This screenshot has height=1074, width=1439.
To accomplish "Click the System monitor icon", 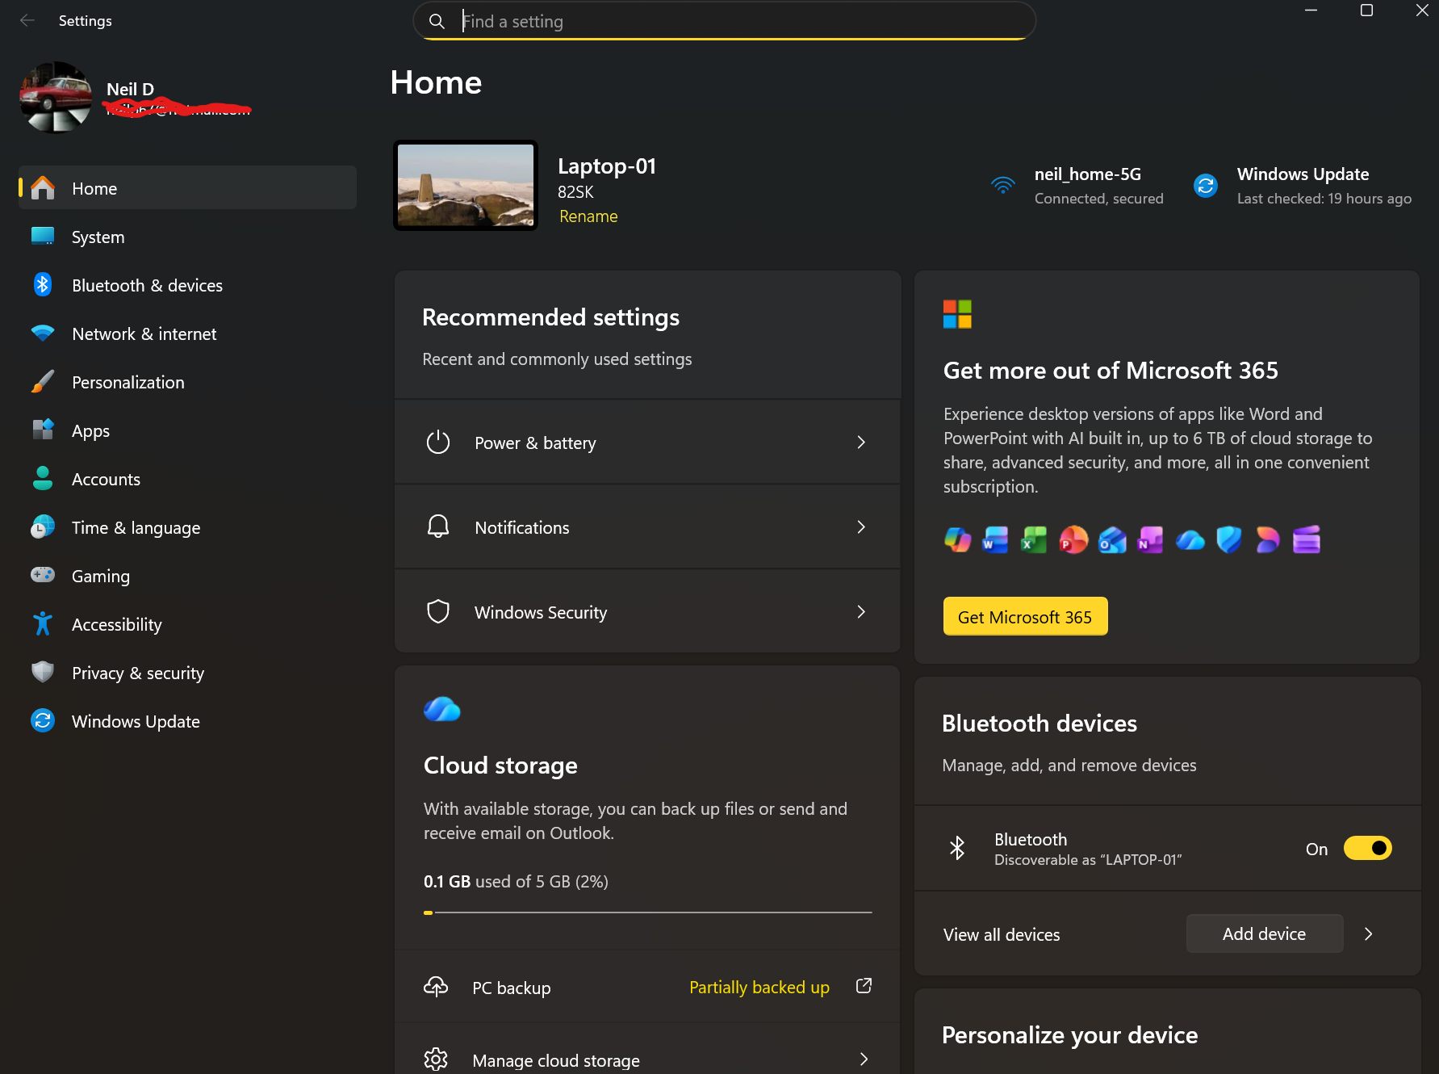I will click(43, 236).
